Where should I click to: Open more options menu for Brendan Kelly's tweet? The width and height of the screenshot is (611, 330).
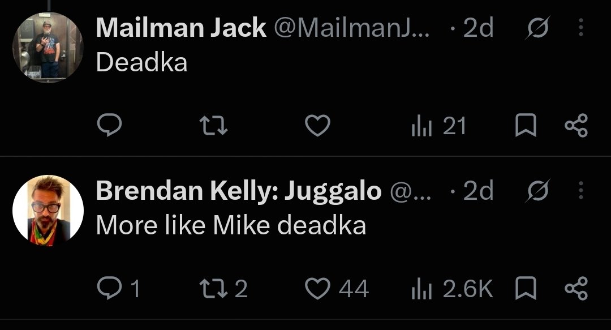[581, 190]
